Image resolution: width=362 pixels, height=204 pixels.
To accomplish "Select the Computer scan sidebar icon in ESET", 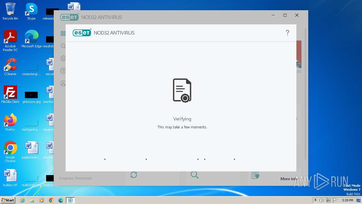I will [63, 46].
